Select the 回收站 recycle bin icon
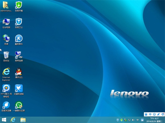Image resolution: width=165 pixels, height=123 pixels. click(x=6, y=55)
